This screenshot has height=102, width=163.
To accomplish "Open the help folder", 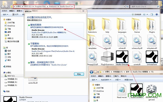I will click(x=107, y=25).
